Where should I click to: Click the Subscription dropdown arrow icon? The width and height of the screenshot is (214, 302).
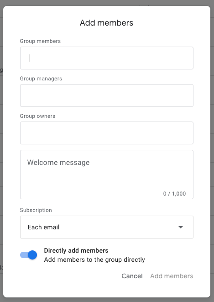pos(181,227)
